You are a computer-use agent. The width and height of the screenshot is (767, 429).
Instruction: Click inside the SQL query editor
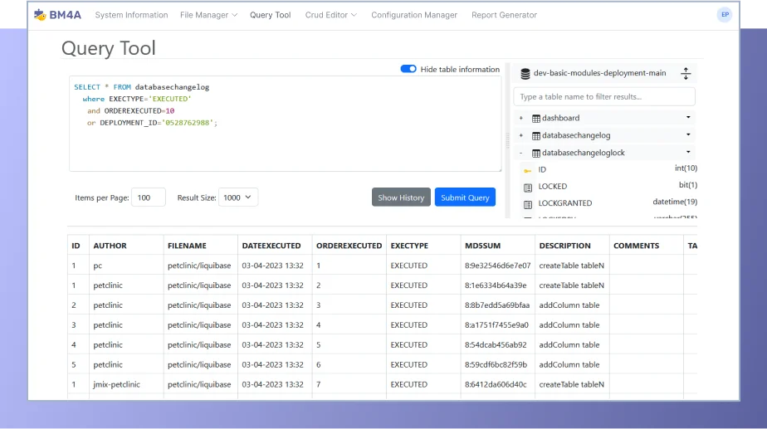pyautogui.click(x=286, y=124)
